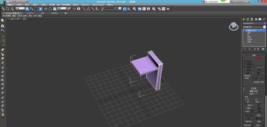This screenshot has height=127, width=267.
Task: Open the 工具(T) menu
Action: 19,5
